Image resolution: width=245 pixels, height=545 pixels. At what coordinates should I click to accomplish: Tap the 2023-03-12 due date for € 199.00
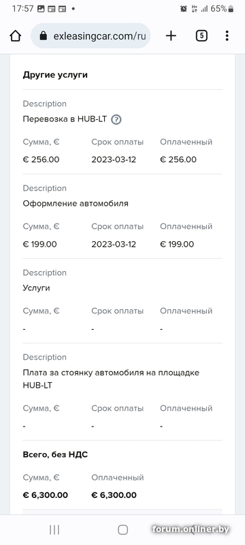114,245
